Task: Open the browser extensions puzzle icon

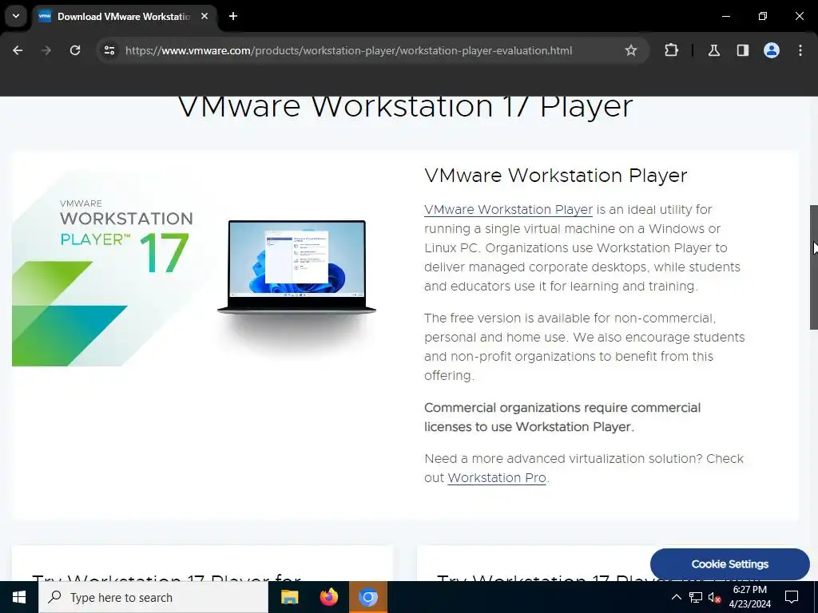Action: pos(671,50)
